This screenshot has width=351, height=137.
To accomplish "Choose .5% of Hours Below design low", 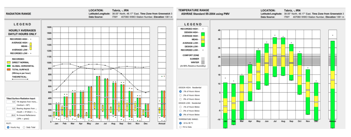I will pyautogui.click(x=180, y=111).
